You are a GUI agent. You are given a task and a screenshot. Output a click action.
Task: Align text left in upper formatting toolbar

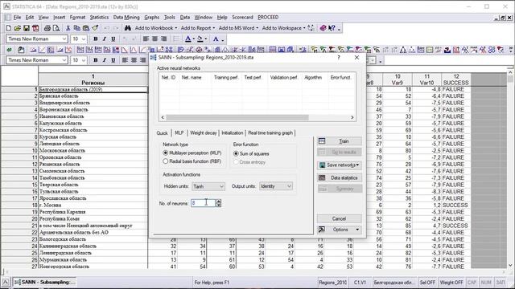tap(146, 39)
